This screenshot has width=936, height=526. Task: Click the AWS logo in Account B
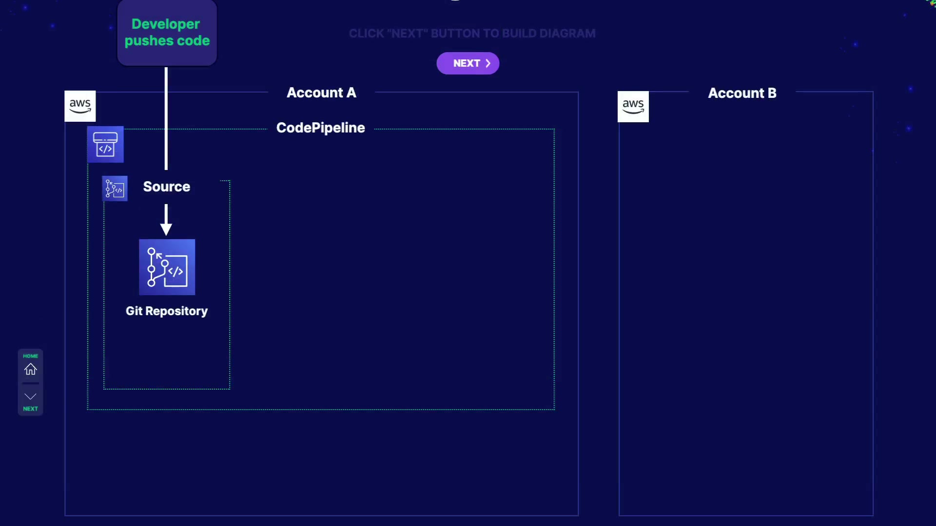tap(633, 107)
